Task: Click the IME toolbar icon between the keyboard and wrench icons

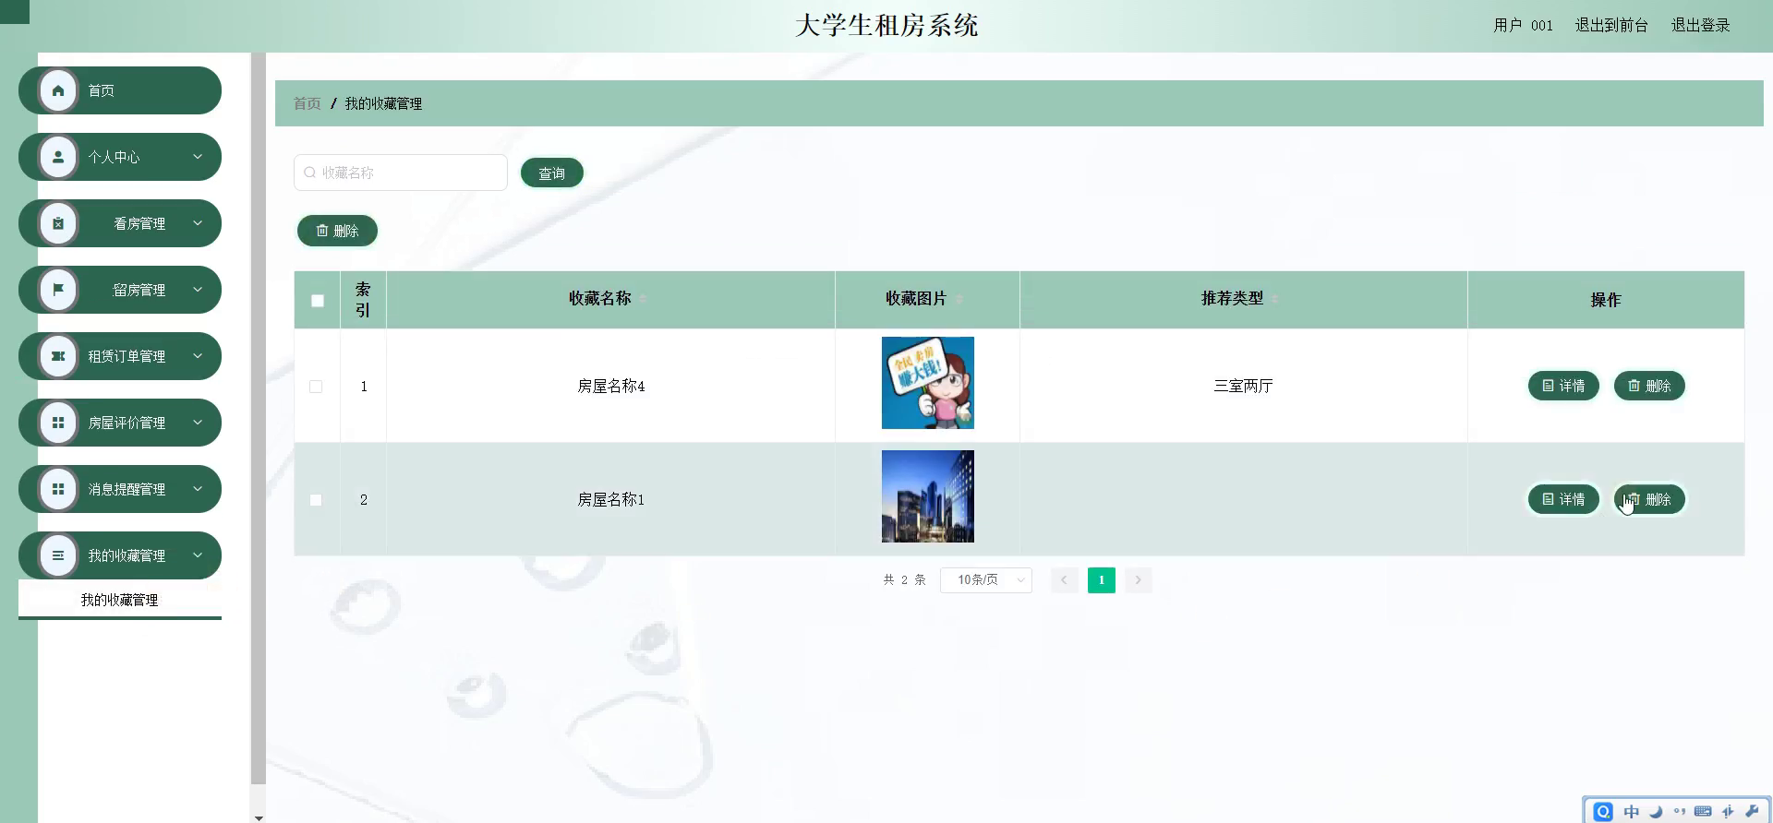Action: click(1728, 811)
